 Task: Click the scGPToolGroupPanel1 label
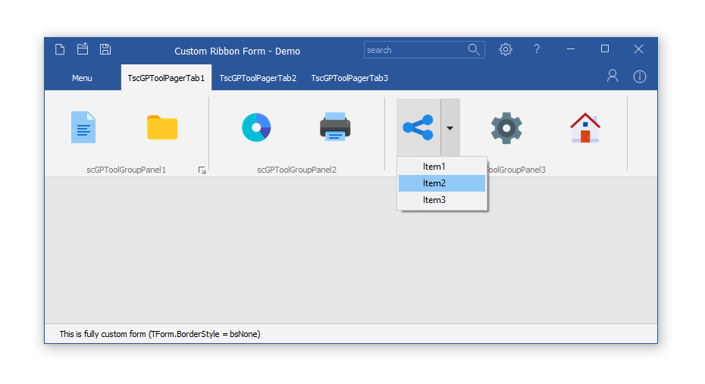point(127,170)
